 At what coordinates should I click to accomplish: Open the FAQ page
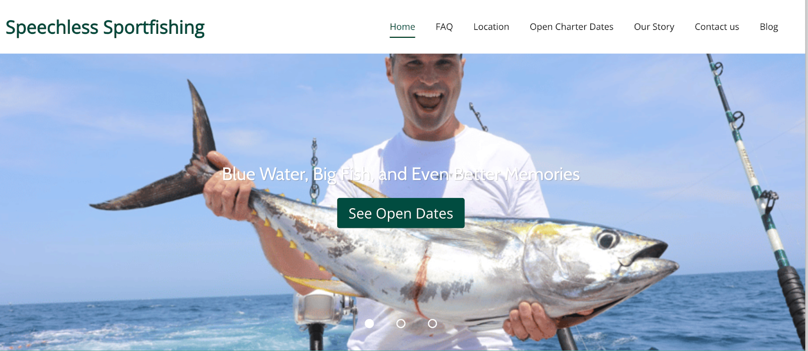point(444,27)
